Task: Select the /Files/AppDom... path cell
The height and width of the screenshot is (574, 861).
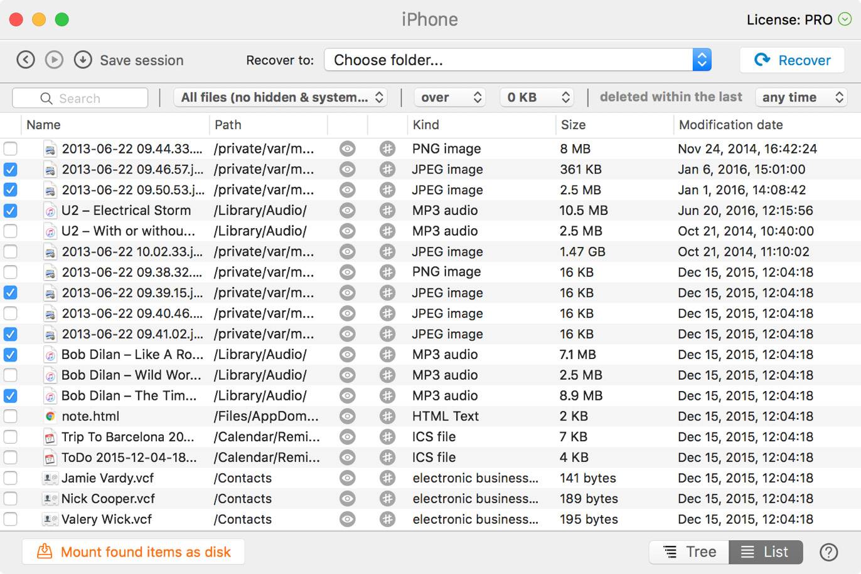Action: pyautogui.click(x=266, y=416)
